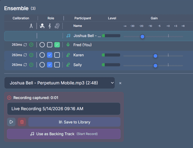
Task: Click Sally's level meter
Action: 111,65
